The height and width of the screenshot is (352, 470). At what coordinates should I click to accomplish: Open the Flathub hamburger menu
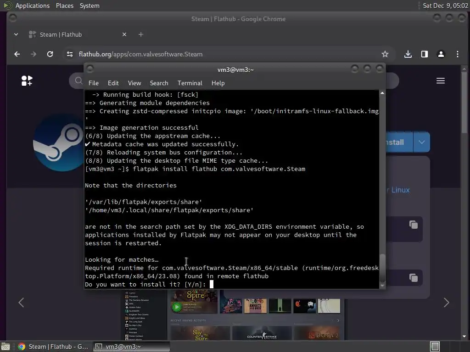[x=440, y=81]
